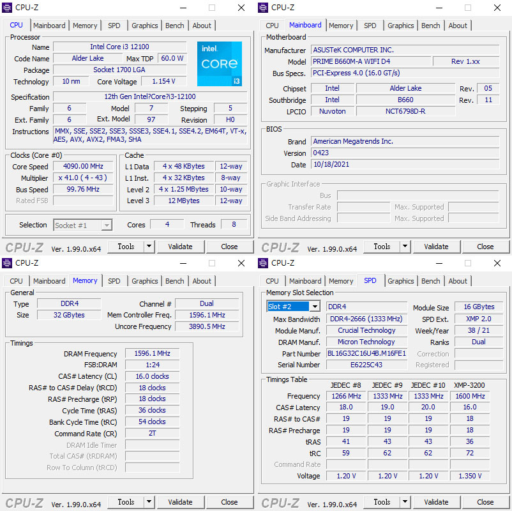Open About tab in CPU window

[x=202, y=26]
